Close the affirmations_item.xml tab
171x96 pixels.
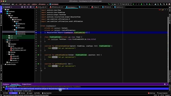coord(64,7)
